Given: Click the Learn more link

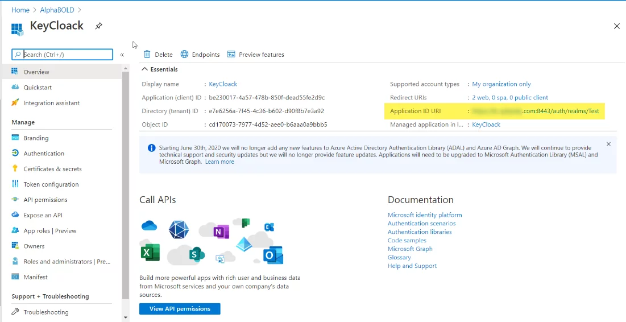Looking at the screenshot, I should (219, 162).
